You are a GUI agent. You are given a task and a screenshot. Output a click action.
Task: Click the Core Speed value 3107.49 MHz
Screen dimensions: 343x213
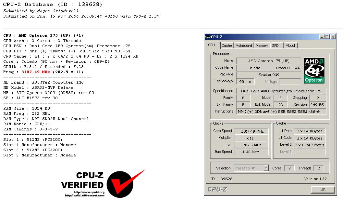(251, 131)
